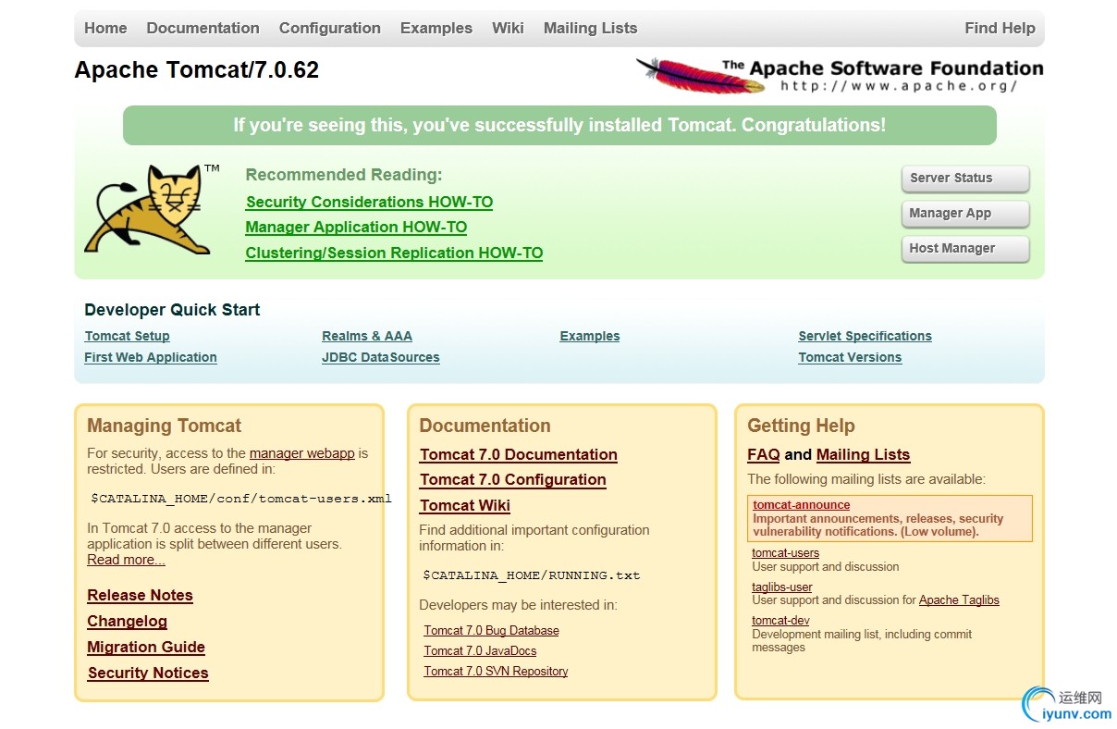The width and height of the screenshot is (1117, 729).
Task: Open the tomcat-dev mailing list link
Action: [x=780, y=621]
